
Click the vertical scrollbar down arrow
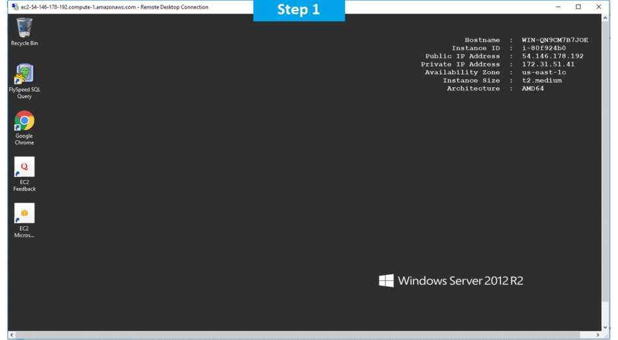point(606,328)
